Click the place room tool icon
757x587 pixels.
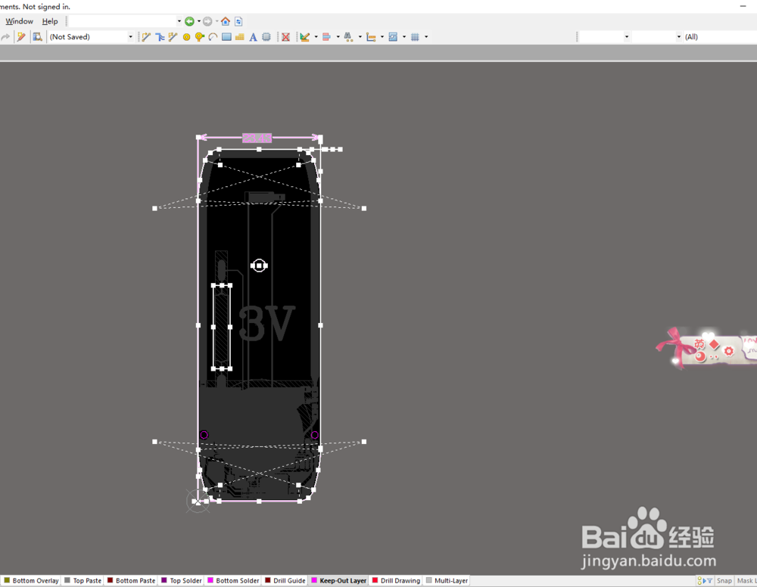[x=393, y=36]
